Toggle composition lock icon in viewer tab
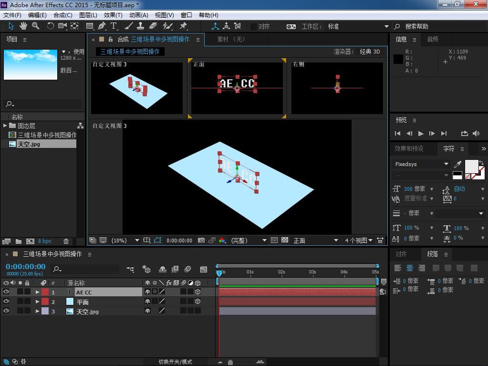This screenshot has height=366, width=488. point(111,39)
